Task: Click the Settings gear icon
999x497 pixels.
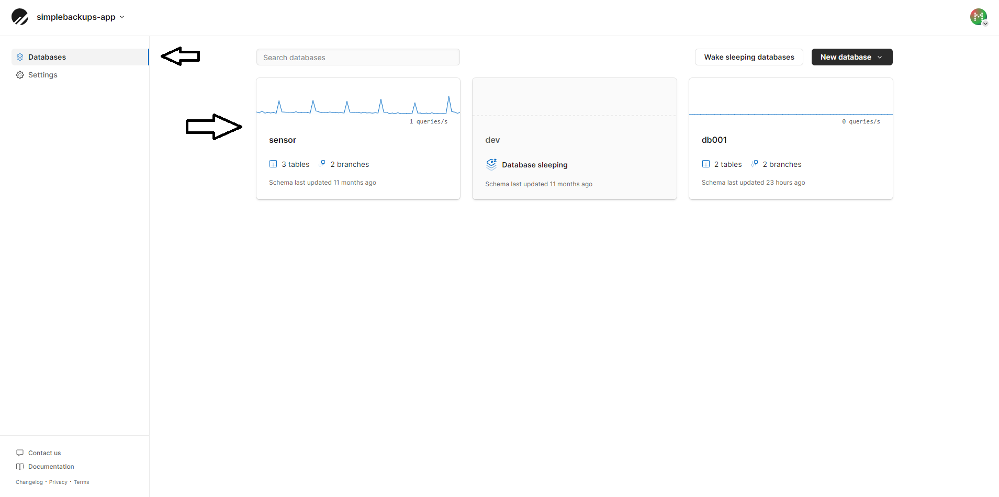Action: pyautogui.click(x=20, y=75)
